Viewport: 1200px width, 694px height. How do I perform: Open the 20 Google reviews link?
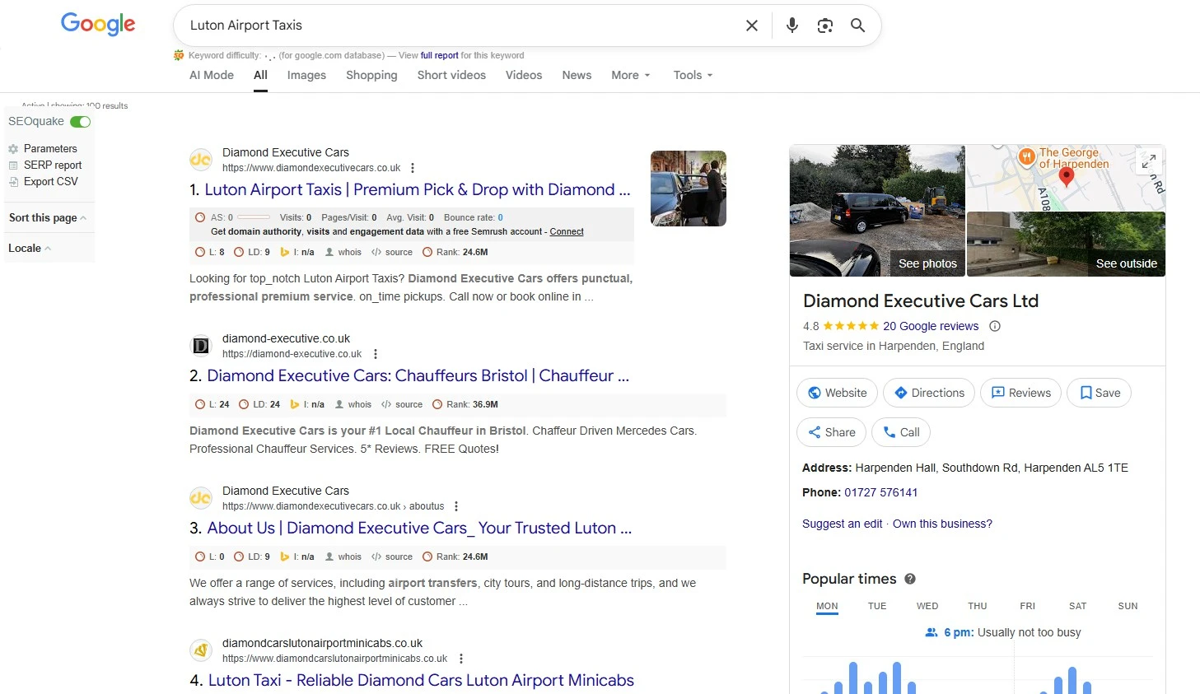pyautogui.click(x=931, y=326)
